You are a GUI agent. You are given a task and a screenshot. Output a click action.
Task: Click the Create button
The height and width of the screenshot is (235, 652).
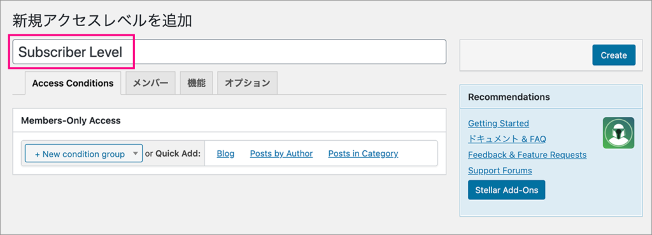click(614, 55)
